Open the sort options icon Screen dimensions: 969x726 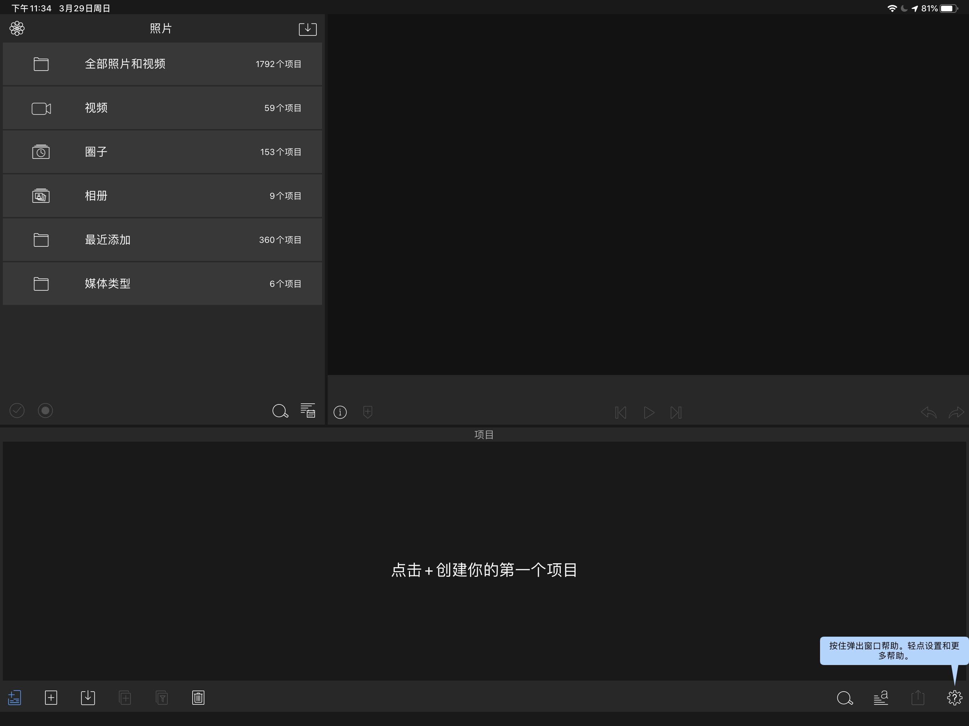308,411
